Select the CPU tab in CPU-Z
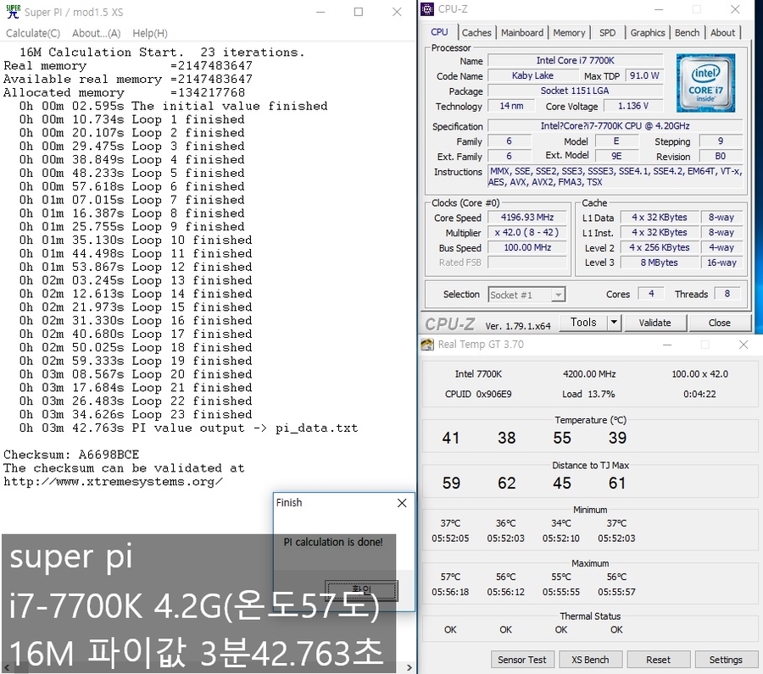763x674 pixels. (x=439, y=32)
